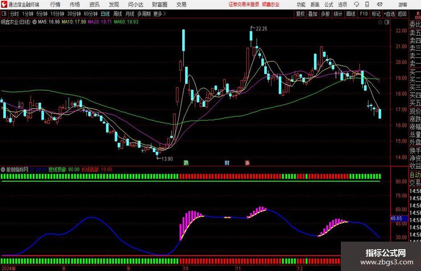The width and height of the screenshot is (421, 271).
Task: Open the 公式 menu
Action: pyautogui.click(x=329, y=4)
